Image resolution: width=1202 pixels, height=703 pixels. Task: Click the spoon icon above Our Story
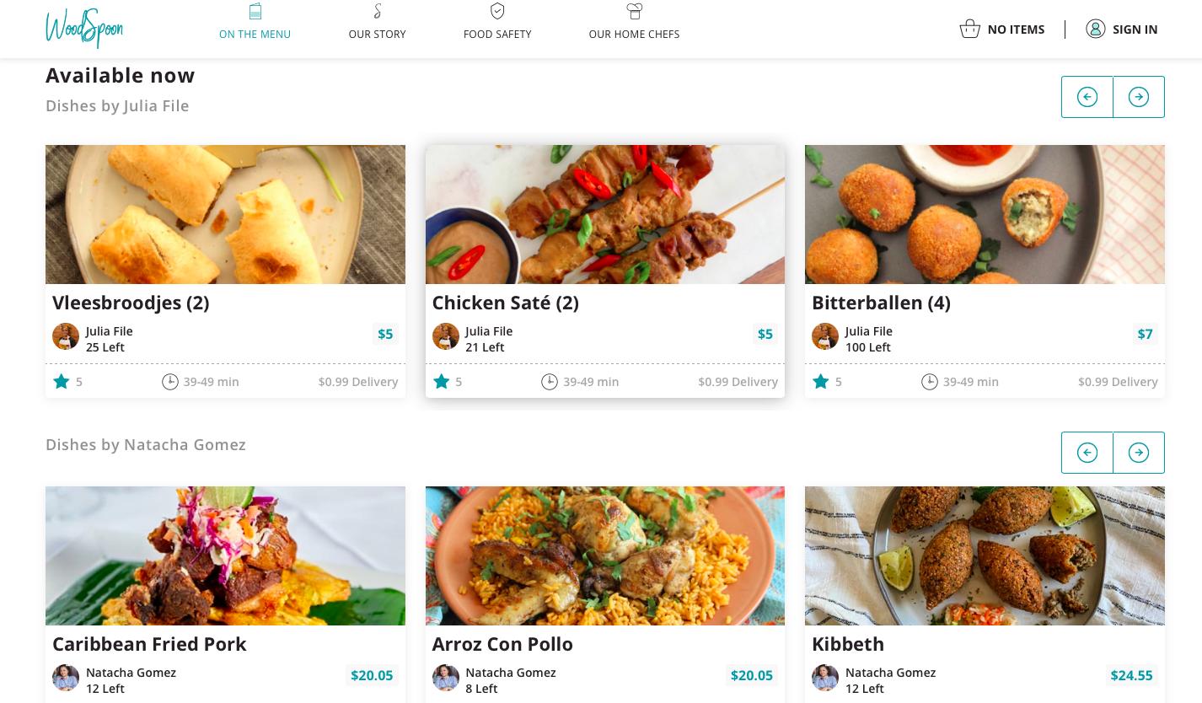tap(378, 11)
